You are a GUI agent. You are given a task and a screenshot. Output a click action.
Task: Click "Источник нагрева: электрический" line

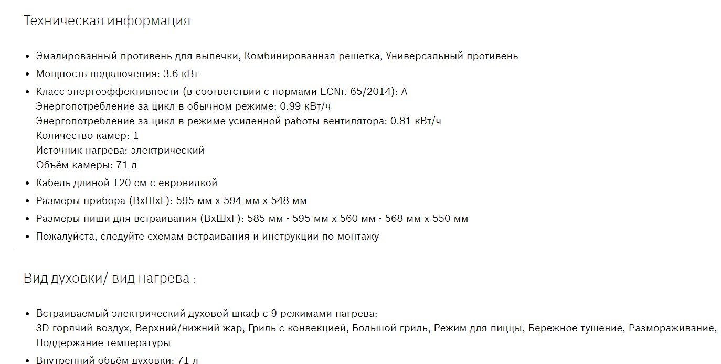click(x=120, y=151)
